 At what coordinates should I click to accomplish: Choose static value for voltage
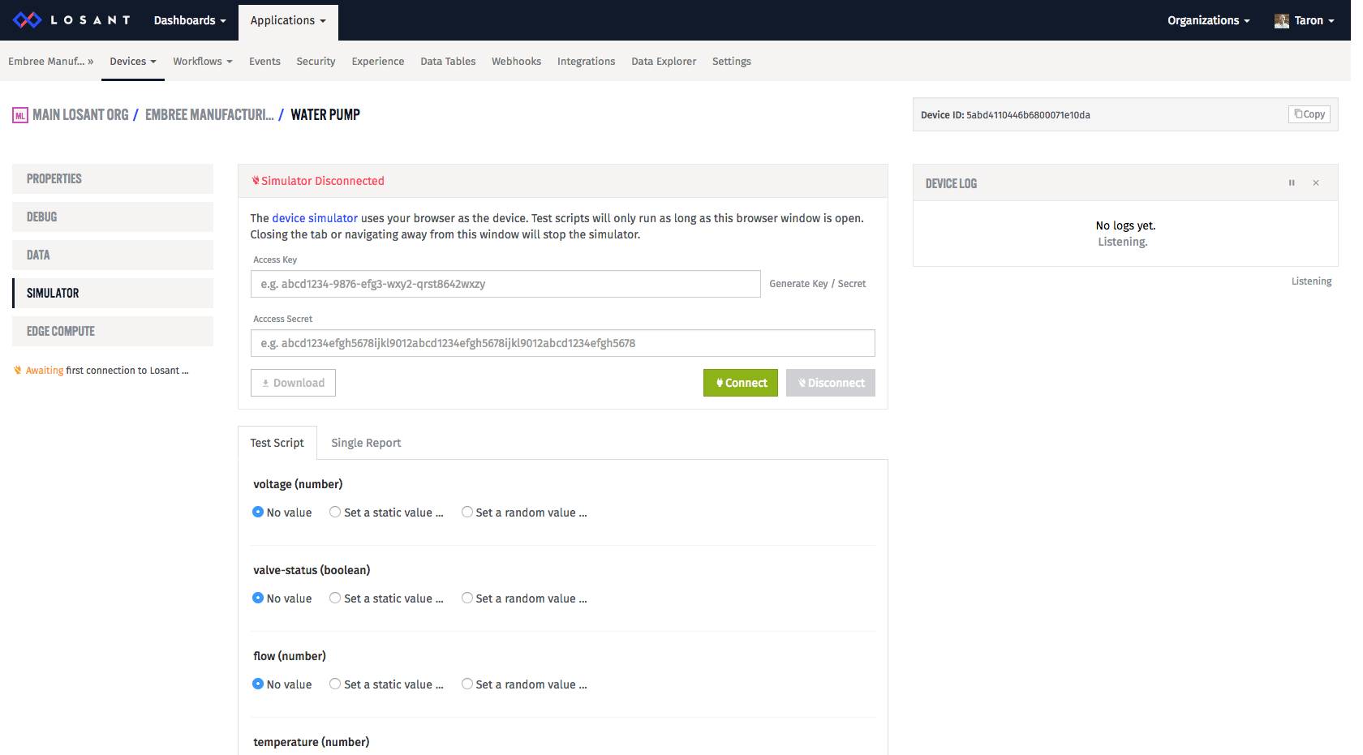click(x=335, y=512)
